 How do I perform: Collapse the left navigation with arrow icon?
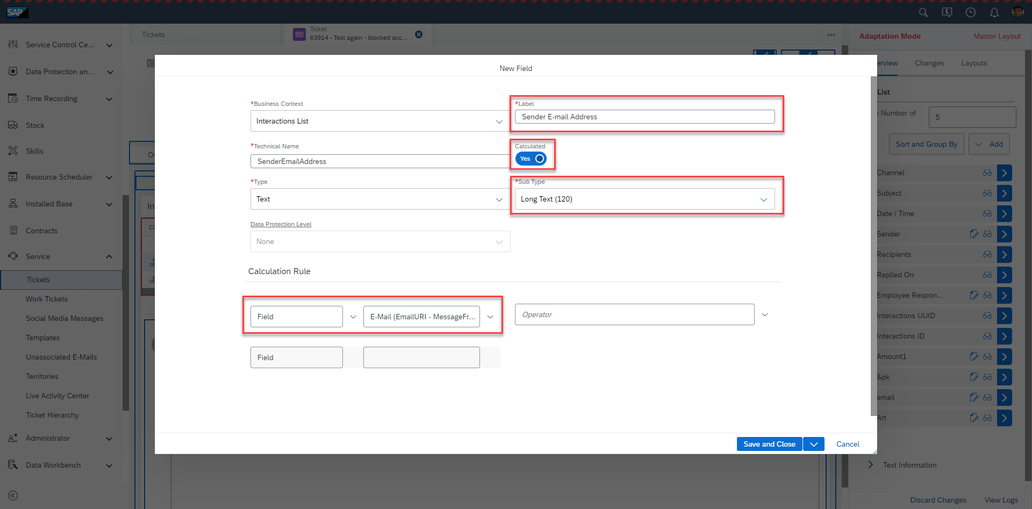pos(13,496)
